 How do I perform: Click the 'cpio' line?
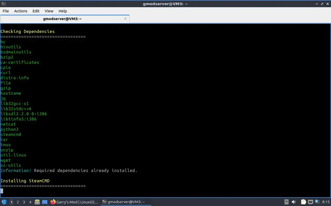click(5, 67)
